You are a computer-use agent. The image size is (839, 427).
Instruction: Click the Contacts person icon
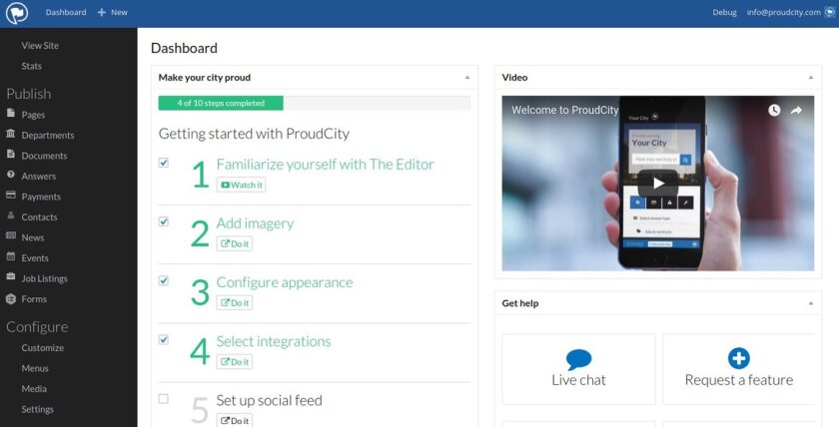click(x=11, y=215)
